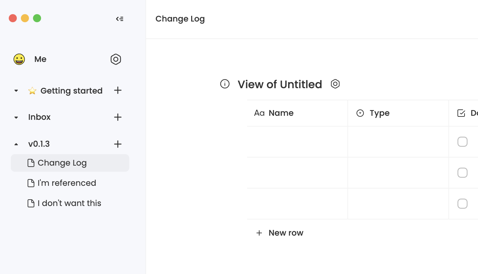
Task: Click the smiley avatar emoji
Action: (19, 59)
